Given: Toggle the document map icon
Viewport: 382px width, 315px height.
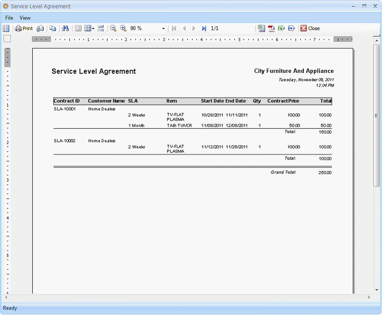Looking at the screenshot, I should tap(6, 28).
